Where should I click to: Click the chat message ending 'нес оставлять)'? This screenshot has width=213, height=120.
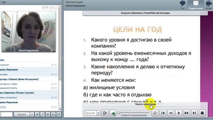click(x=9, y=98)
